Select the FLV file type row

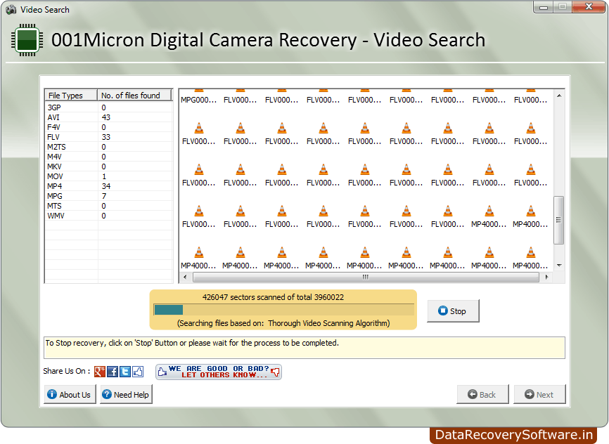[109, 137]
